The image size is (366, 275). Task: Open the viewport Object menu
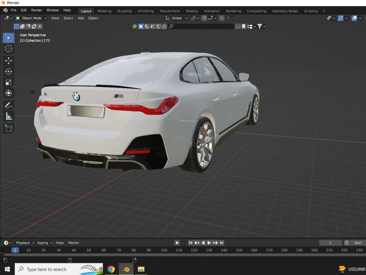click(x=93, y=18)
